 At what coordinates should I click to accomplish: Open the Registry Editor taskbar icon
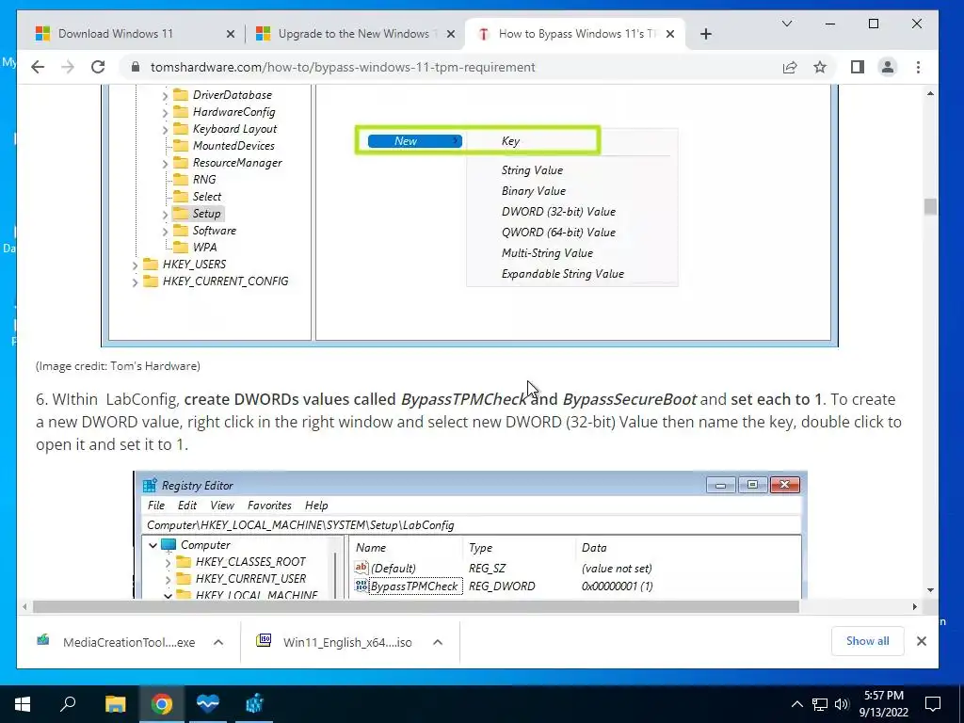(254, 704)
